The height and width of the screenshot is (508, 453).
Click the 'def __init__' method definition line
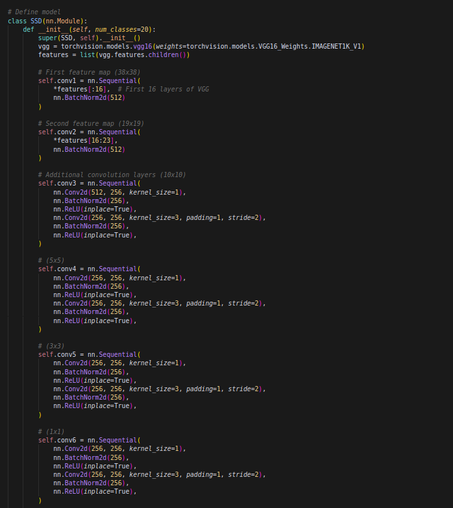tap(90, 29)
